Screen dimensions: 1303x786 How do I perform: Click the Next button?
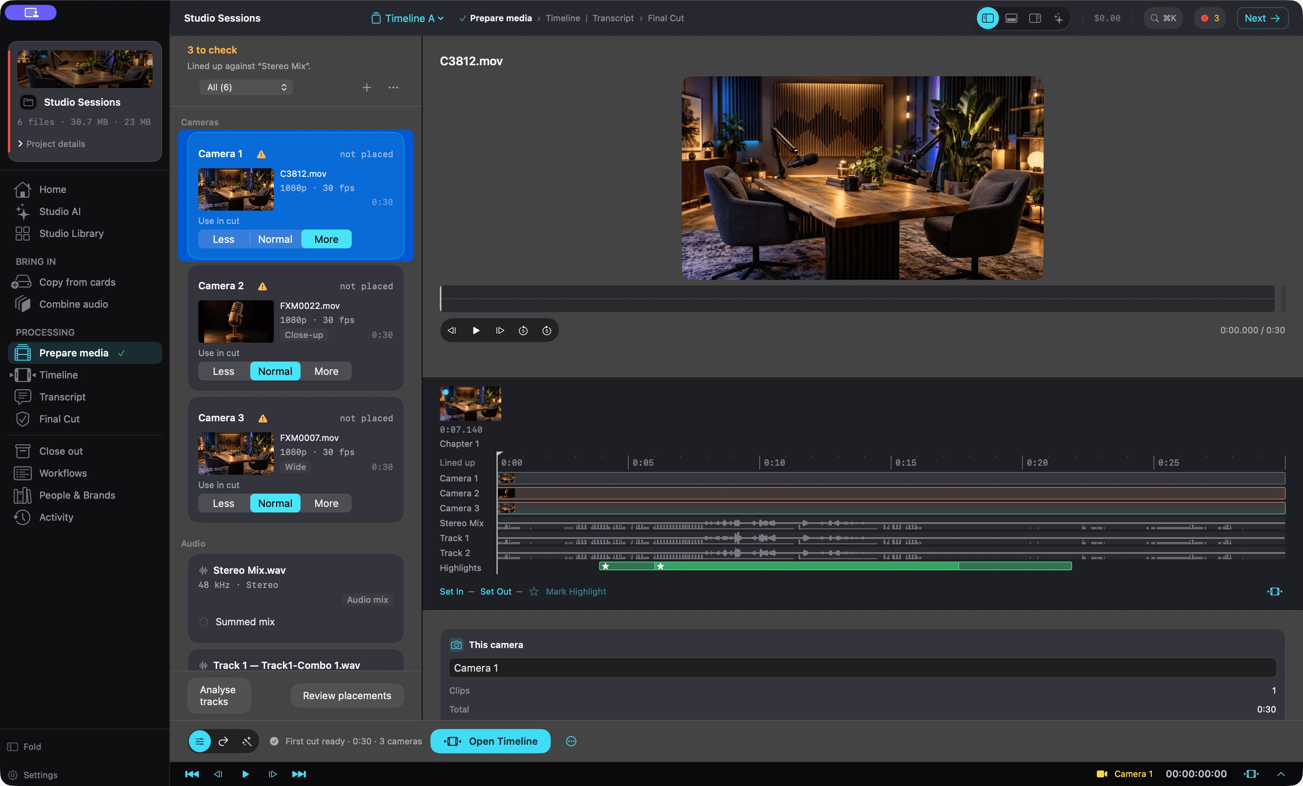1262,18
